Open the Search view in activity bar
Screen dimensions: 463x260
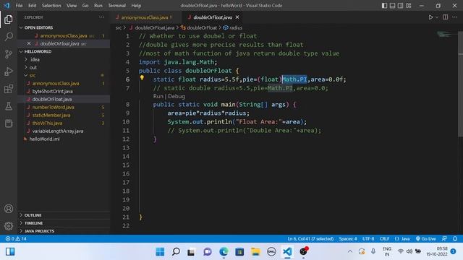click(x=9, y=37)
